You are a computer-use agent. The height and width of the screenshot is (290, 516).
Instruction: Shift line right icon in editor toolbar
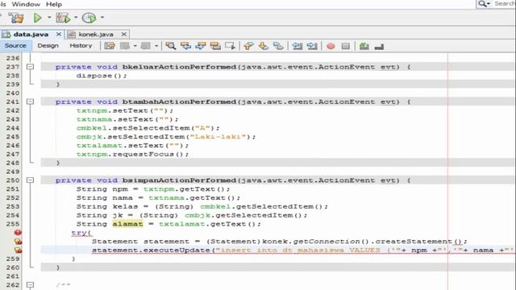click(312, 46)
